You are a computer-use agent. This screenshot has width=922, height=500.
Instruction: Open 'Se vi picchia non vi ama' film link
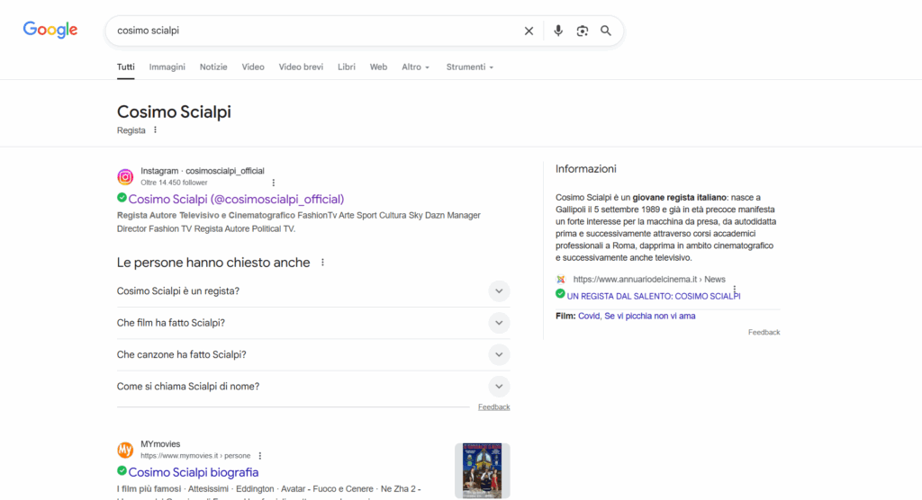point(649,316)
